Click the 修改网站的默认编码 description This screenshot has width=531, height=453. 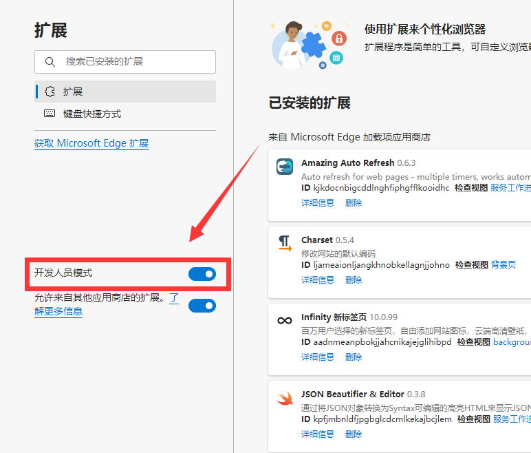338,253
